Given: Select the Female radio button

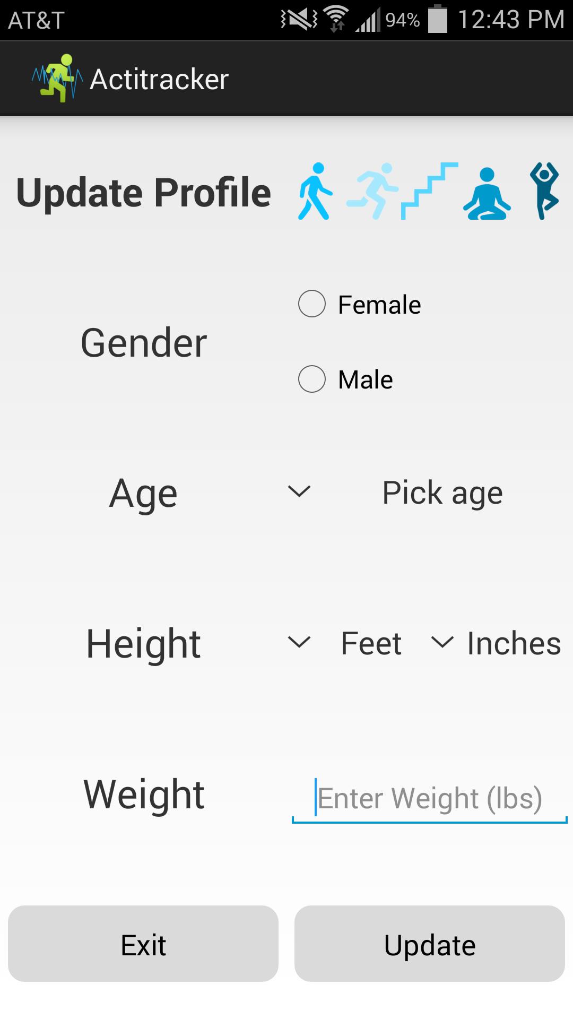Looking at the screenshot, I should (x=312, y=304).
